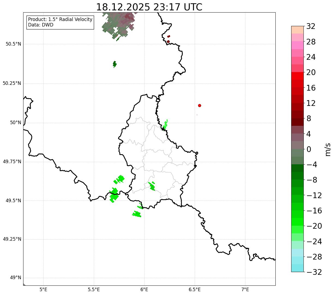
Task: Click the −20 colorbar tick label
Action: click(314, 226)
